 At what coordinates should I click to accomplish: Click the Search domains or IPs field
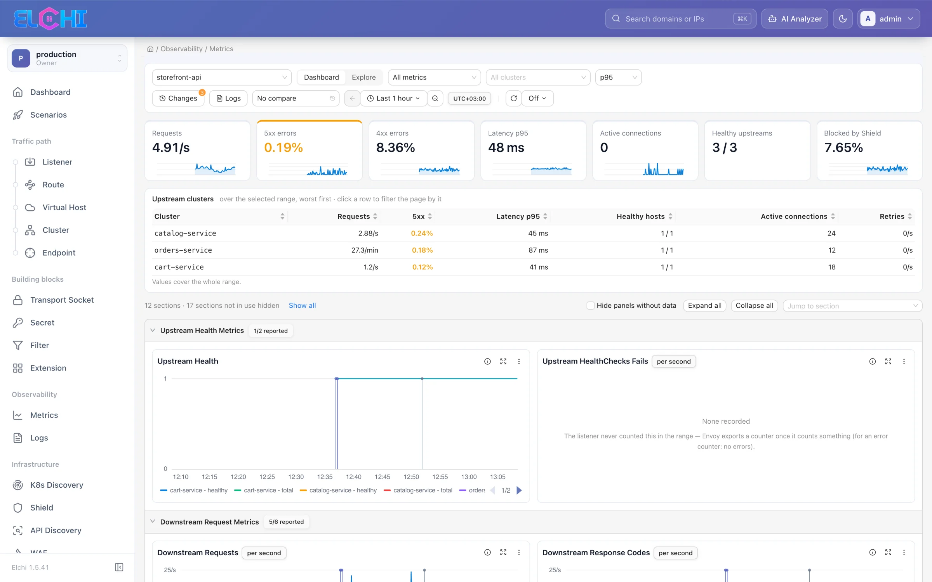coord(680,19)
